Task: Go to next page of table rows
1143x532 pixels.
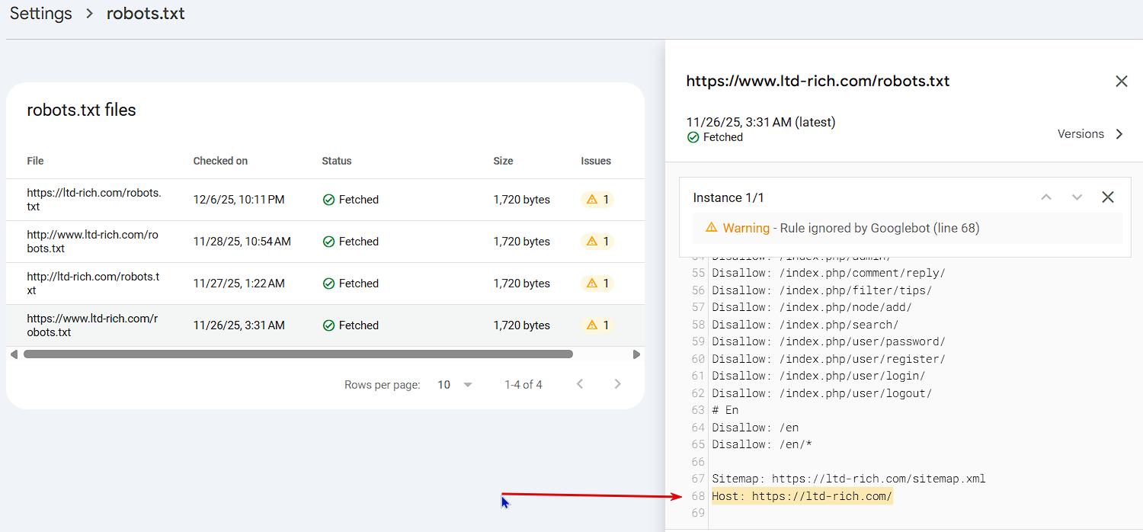Action: (618, 384)
